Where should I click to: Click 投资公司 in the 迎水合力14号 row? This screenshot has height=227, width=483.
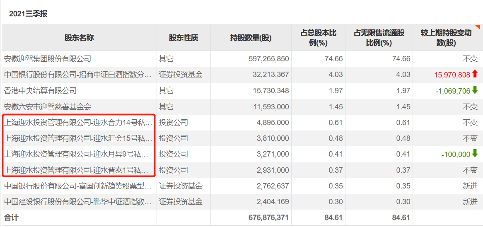(x=174, y=123)
